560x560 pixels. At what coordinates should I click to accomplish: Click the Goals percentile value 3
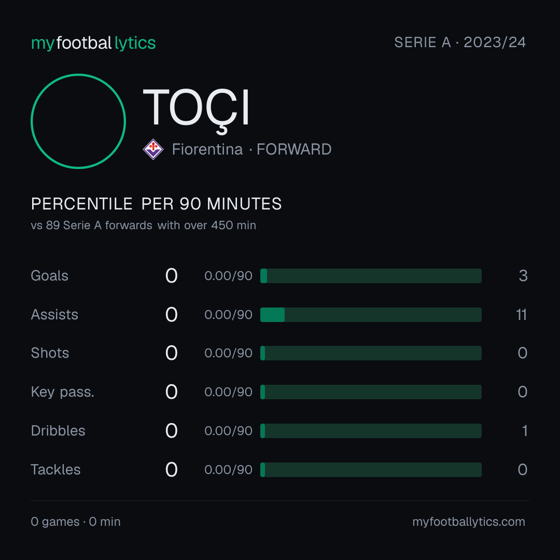523,276
